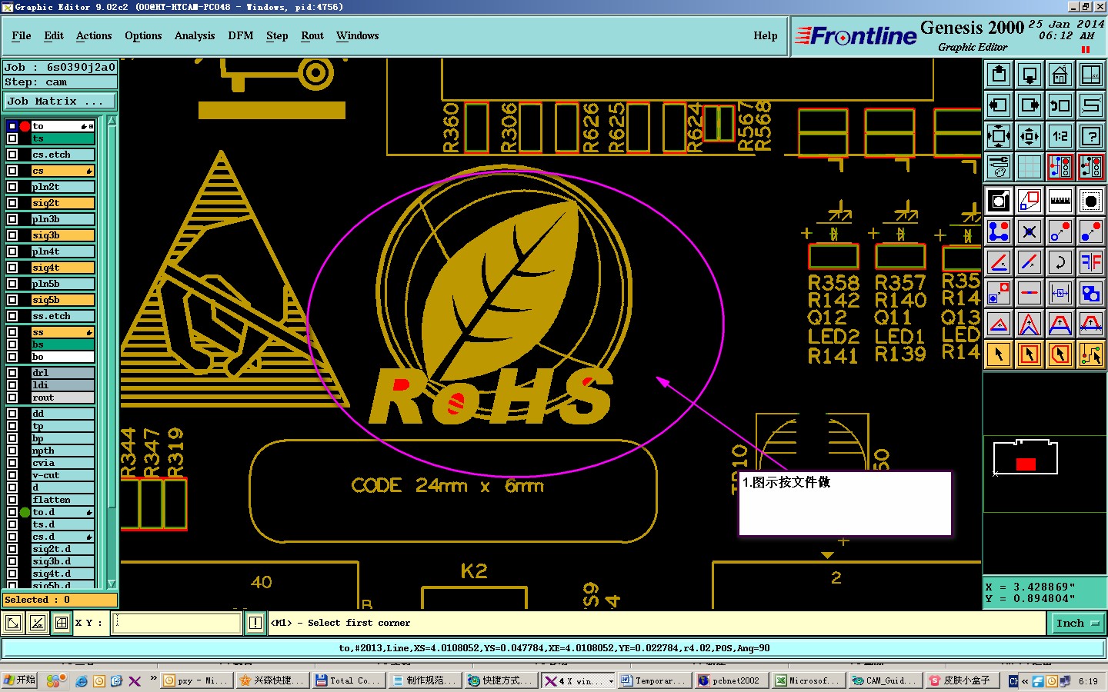1108x692 pixels.
Task: Open the Help menu
Action: coord(765,35)
